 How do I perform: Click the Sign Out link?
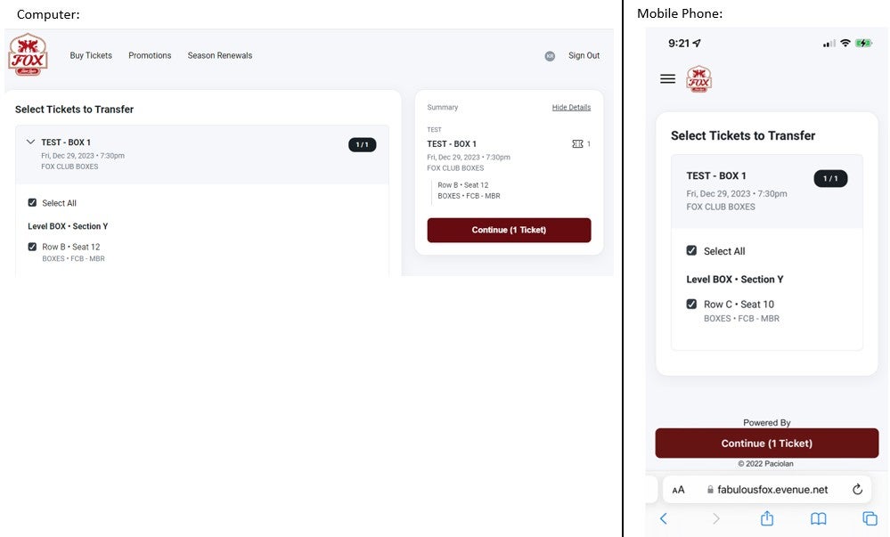click(584, 55)
